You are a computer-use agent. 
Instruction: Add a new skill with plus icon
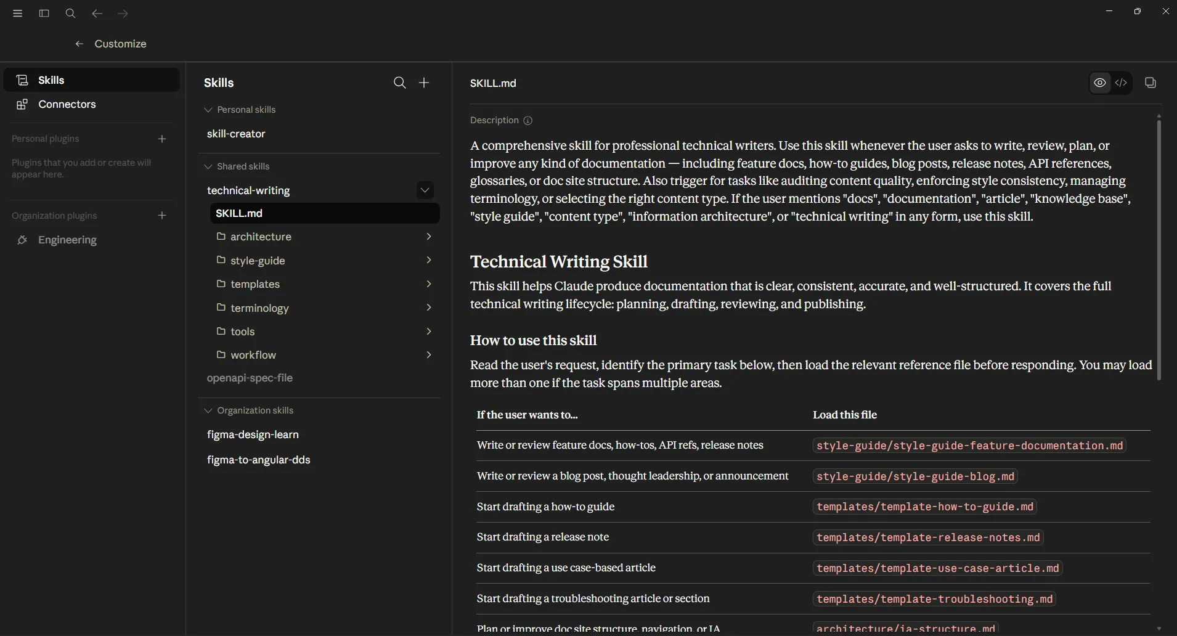(x=424, y=83)
